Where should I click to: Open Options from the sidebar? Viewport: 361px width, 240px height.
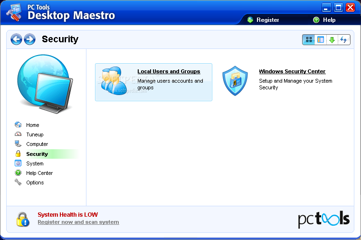(35, 182)
